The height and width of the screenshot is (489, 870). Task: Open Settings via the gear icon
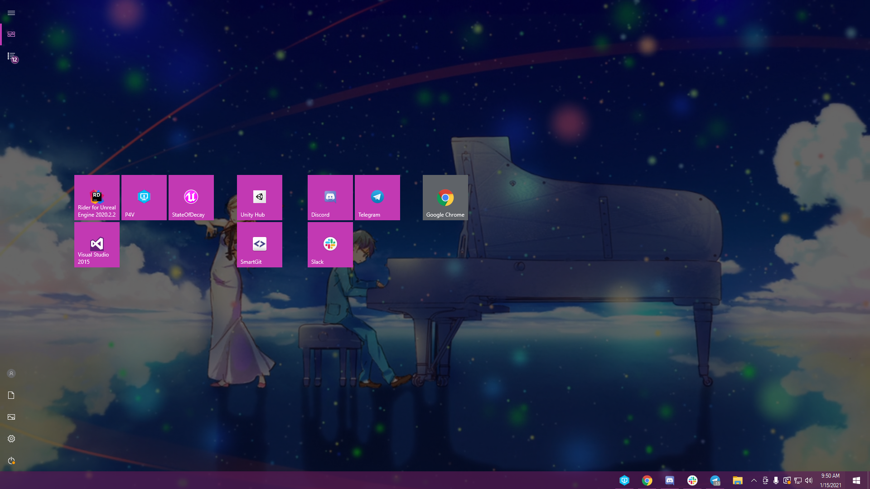point(11,439)
